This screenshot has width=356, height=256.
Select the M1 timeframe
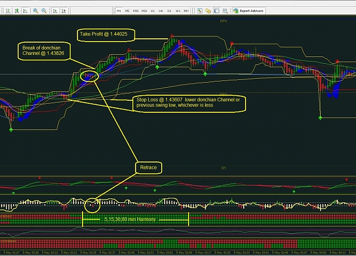(x=118, y=11)
